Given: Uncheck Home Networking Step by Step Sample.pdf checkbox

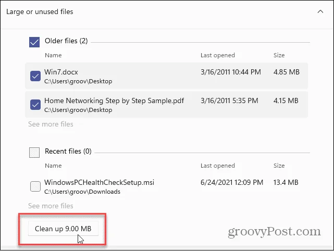Looking at the screenshot, I should (x=35, y=105).
